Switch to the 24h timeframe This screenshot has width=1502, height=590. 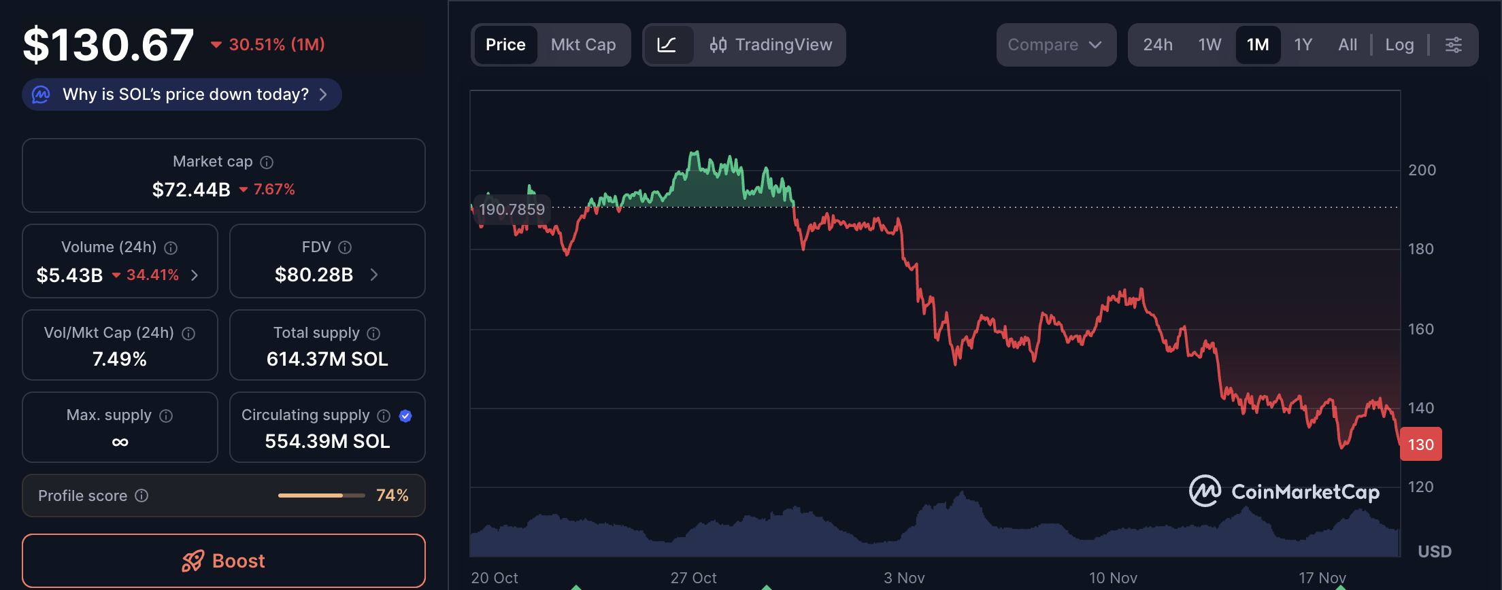click(1158, 44)
